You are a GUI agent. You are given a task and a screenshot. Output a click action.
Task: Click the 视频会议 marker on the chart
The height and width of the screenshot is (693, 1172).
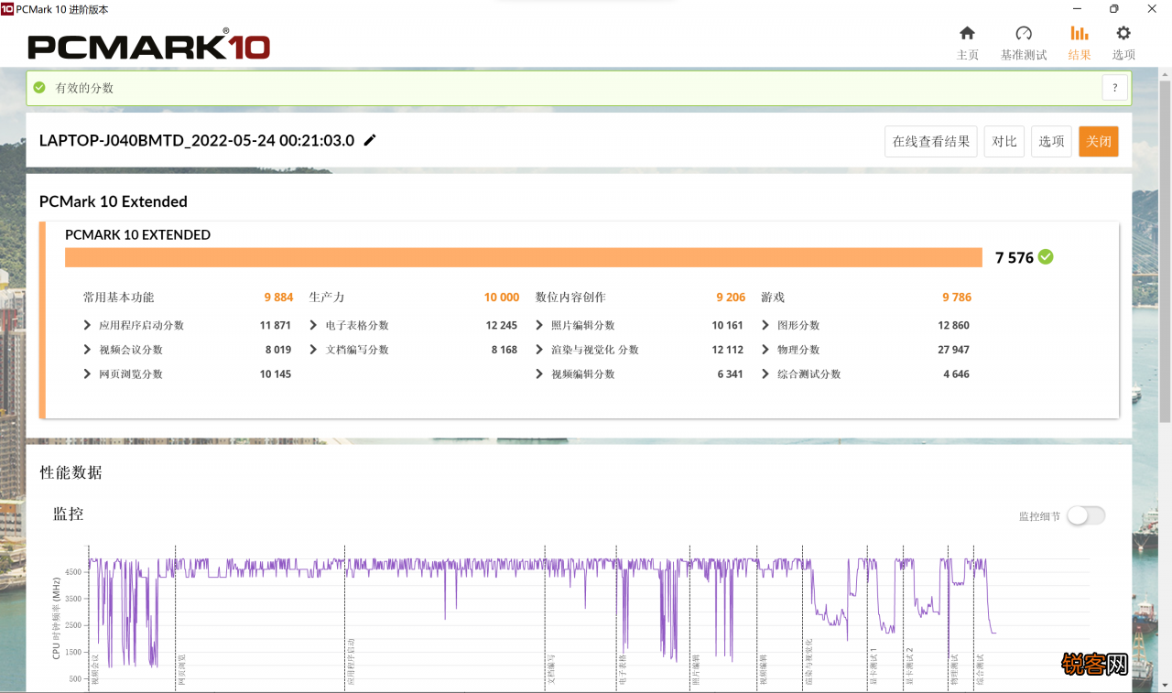click(x=93, y=669)
